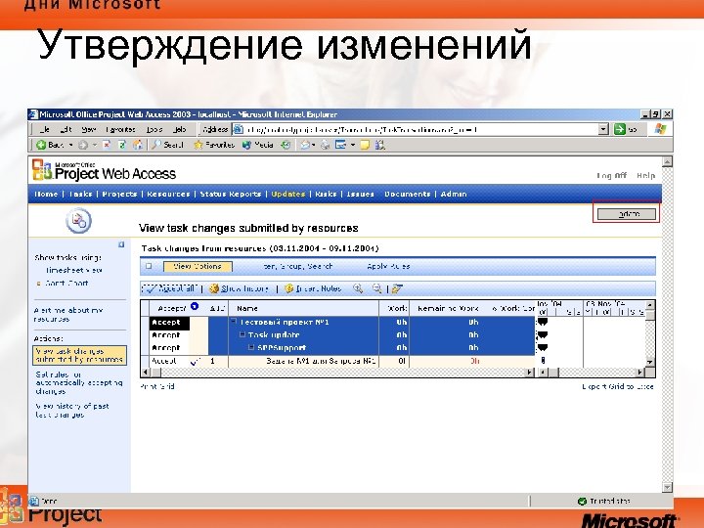
Task: Click the Refresh page icon in IE toolbar
Action: click(122, 145)
